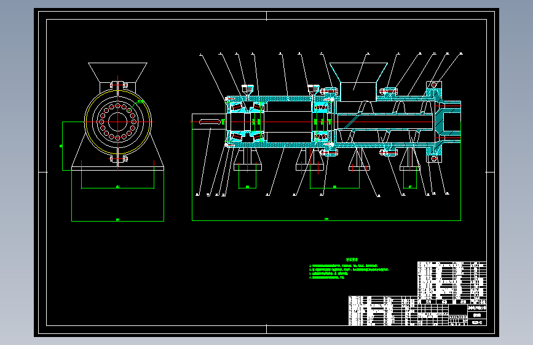Select the outlet die head at the right end
The height and width of the screenshot is (345, 533).
pos(448,122)
